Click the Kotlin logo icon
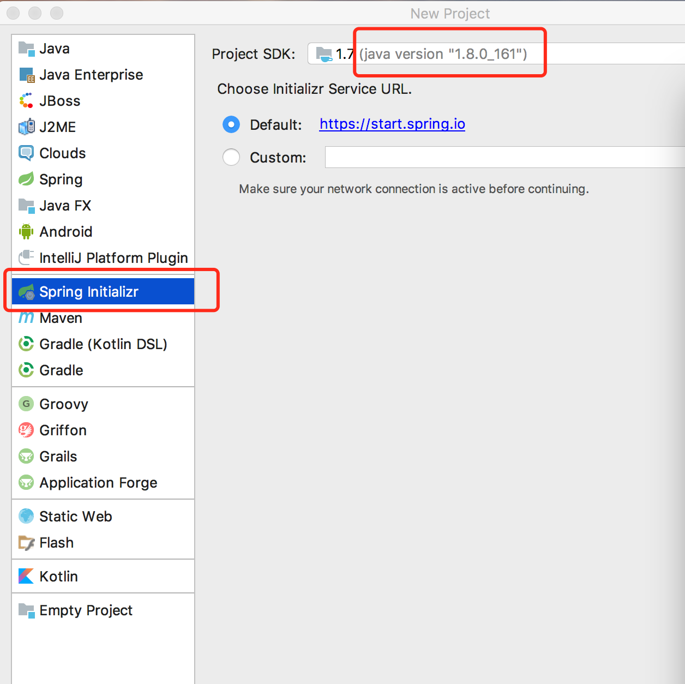 pos(26,577)
